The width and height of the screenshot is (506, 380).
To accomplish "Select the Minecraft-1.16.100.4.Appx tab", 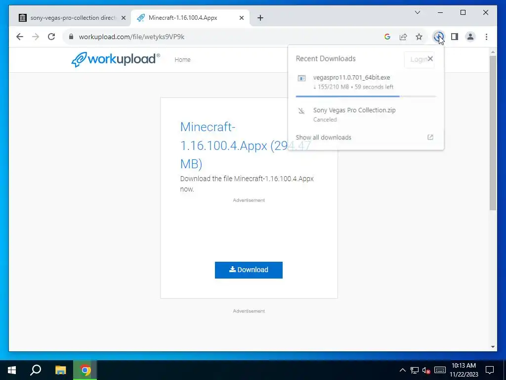I will coord(190,18).
